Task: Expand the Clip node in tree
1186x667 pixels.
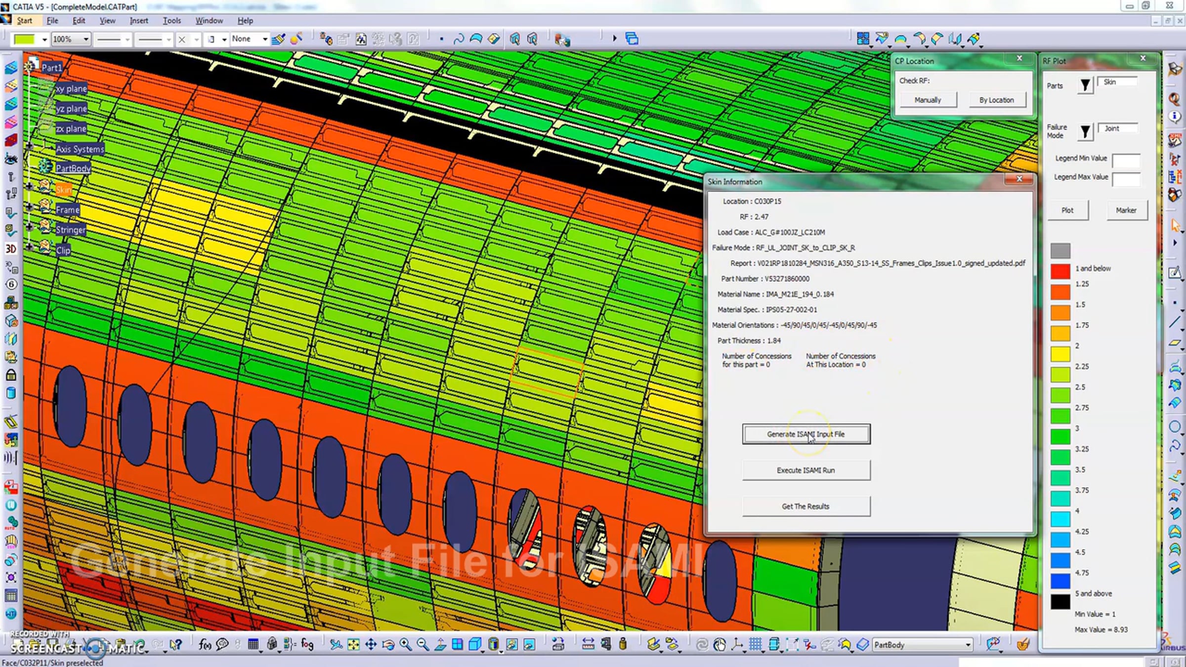Action: tap(29, 247)
